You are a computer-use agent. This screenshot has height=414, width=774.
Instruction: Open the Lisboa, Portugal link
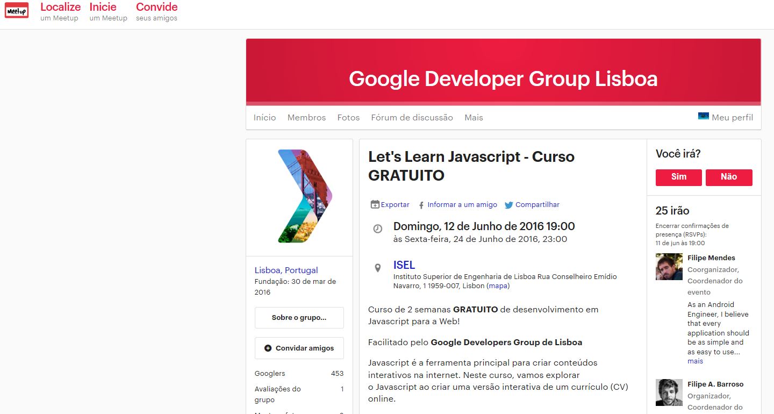[x=286, y=270]
